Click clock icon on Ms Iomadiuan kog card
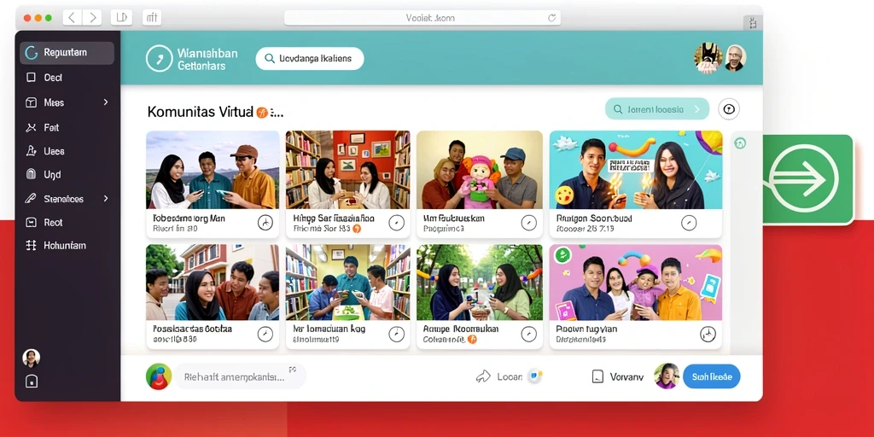This screenshot has width=874, height=437. (396, 334)
